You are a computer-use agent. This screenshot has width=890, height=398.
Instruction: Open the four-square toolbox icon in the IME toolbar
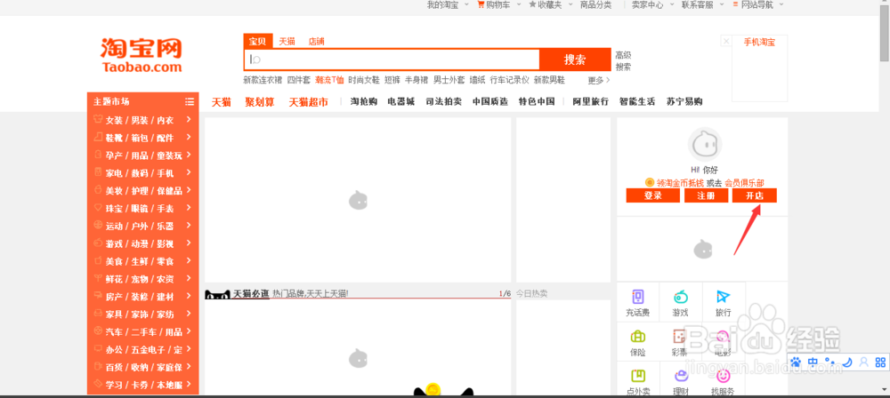point(880,362)
